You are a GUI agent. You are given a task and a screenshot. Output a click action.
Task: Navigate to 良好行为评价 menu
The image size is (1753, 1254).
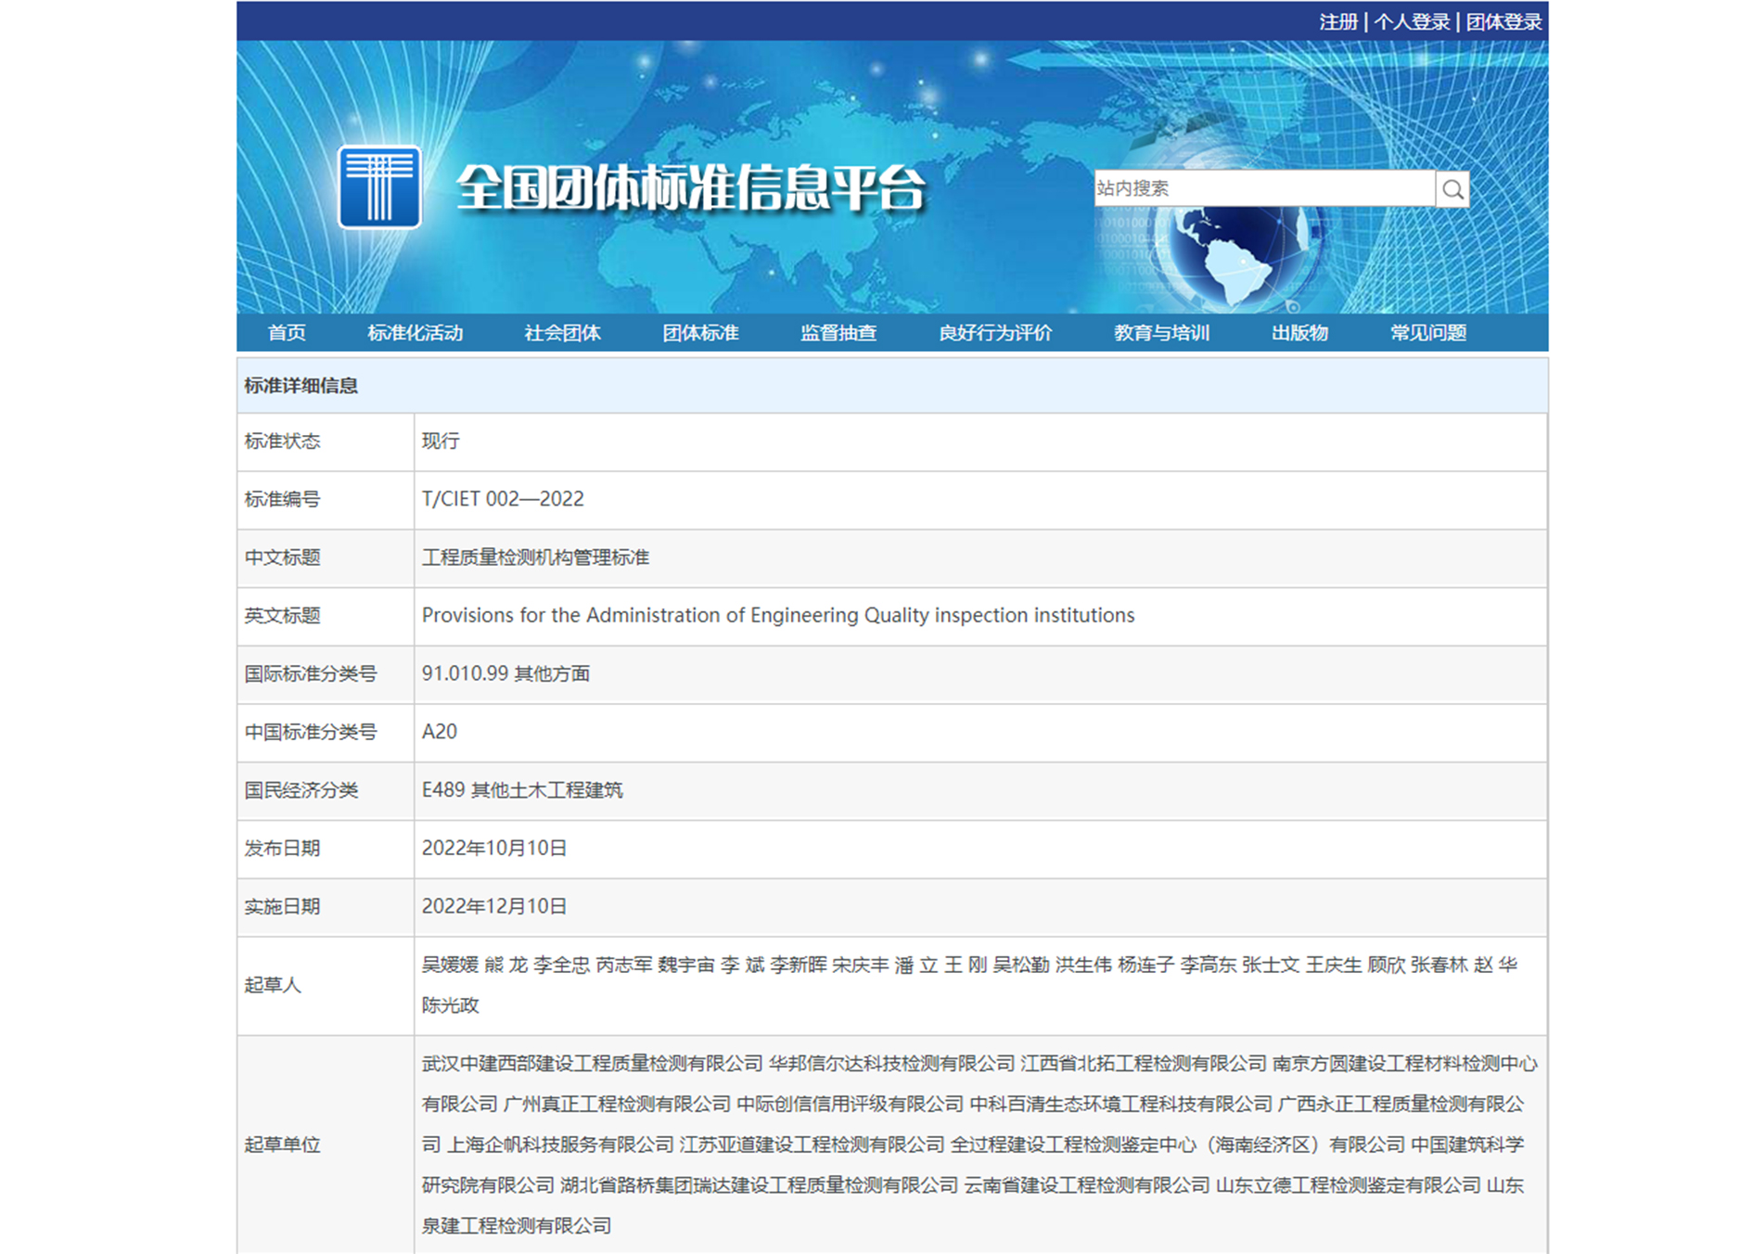995,333
